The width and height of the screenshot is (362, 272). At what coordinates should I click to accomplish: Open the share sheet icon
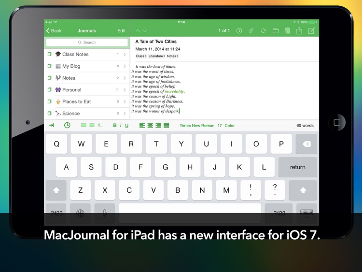[299, 31]
